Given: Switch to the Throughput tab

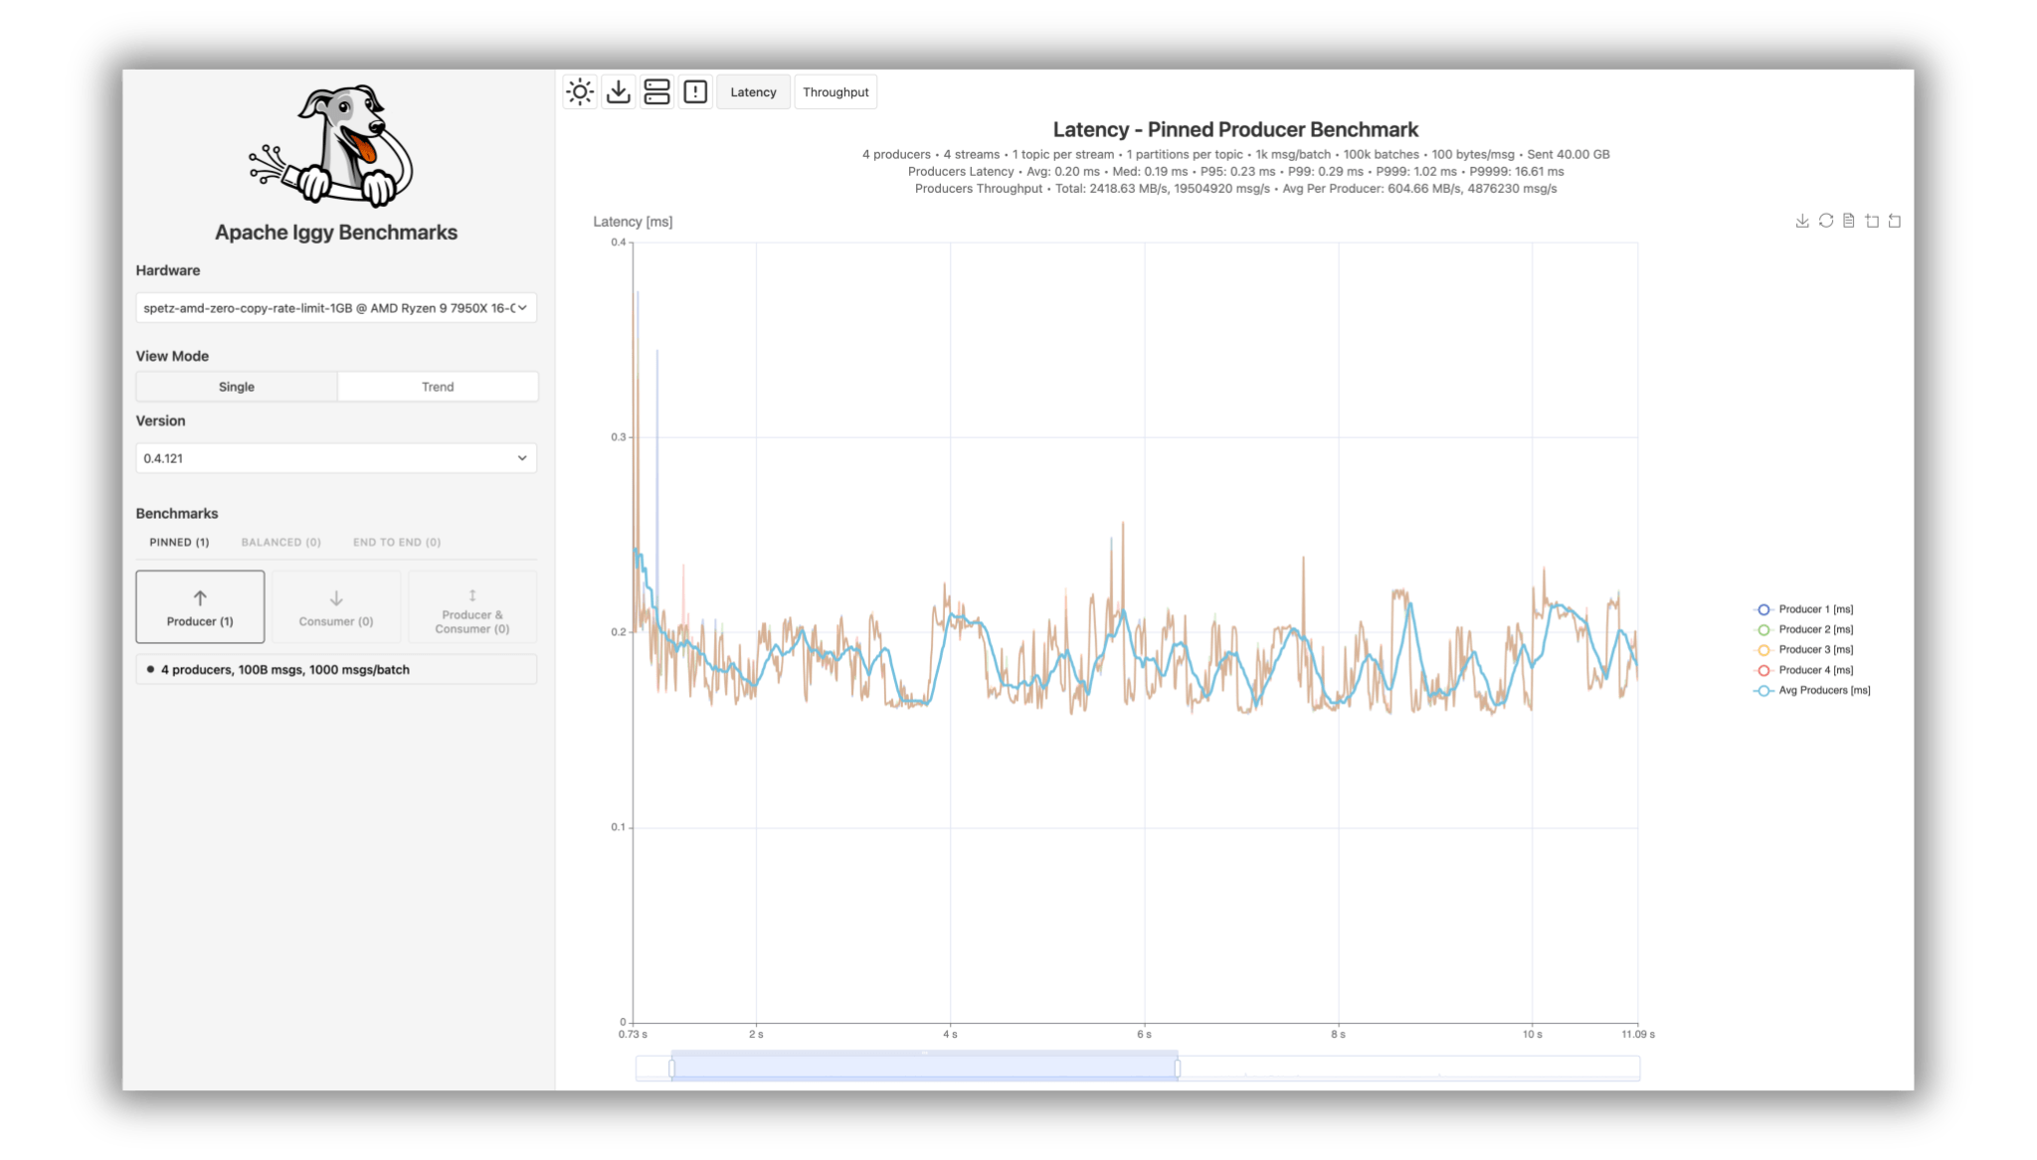Looking at the screenshot, I should tap(835, 92).
